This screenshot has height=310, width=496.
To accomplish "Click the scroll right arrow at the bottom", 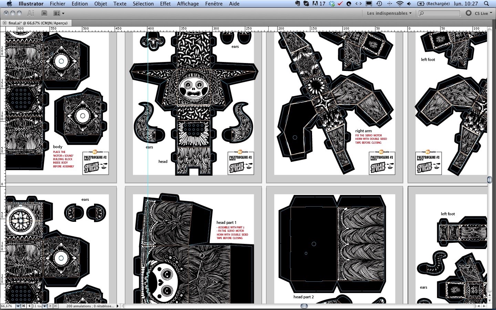I will [x=484, y=306].
